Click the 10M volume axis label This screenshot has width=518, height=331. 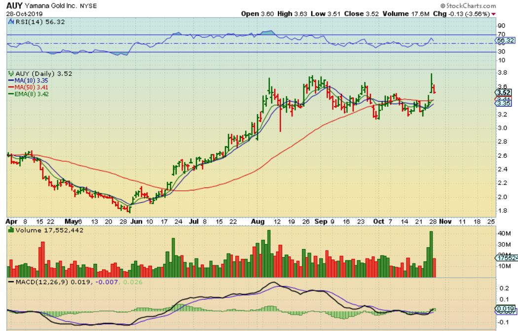[504, 266]
